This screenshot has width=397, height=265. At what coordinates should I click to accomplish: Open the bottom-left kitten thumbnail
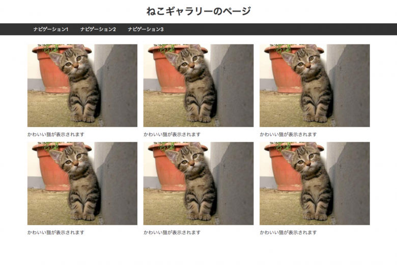tap(82, 183)
